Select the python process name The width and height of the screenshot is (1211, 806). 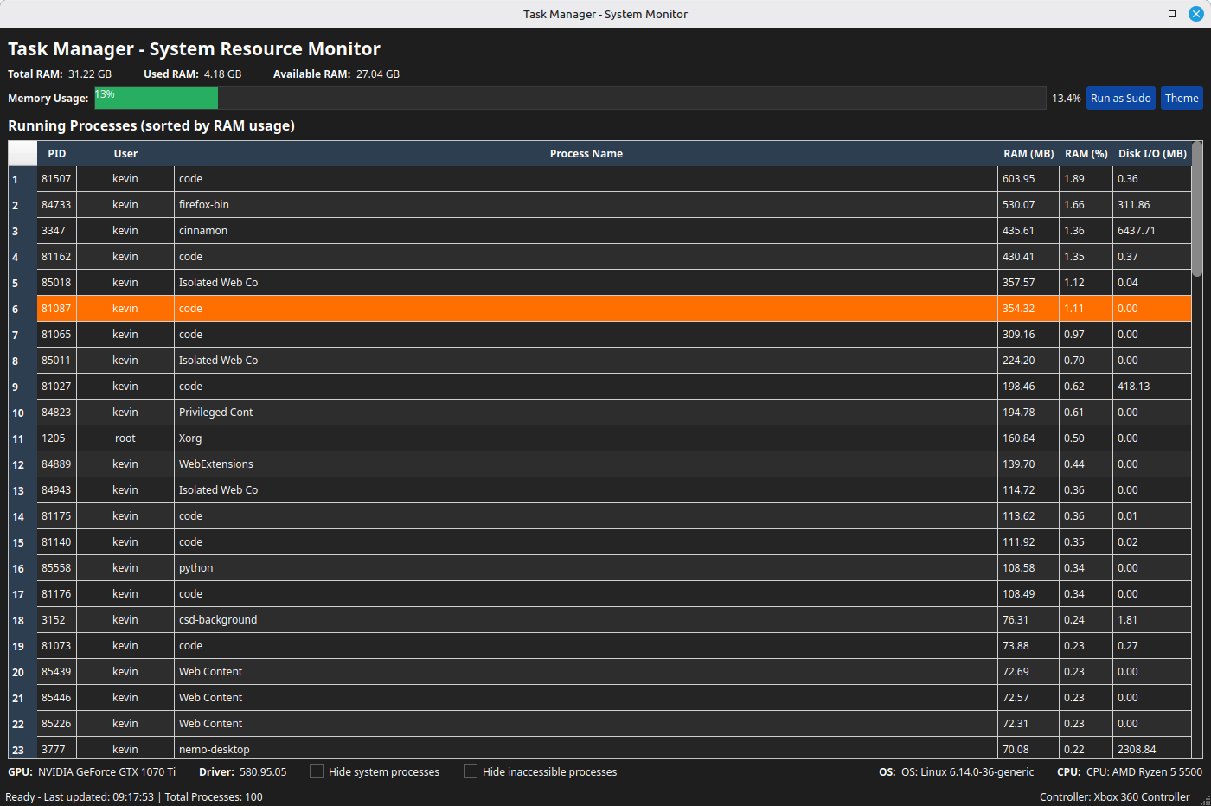tap(586, 568)
